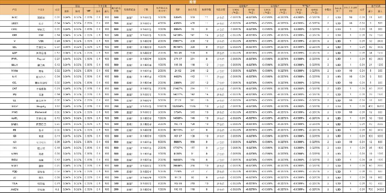The height and width of the screenshot is (193, 386).
Task: Click the BIDU ticker cell
Action: (14, 160)
